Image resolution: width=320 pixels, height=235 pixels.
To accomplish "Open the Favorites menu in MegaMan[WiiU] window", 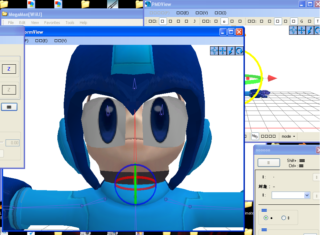I will click(x=52, y=23).
